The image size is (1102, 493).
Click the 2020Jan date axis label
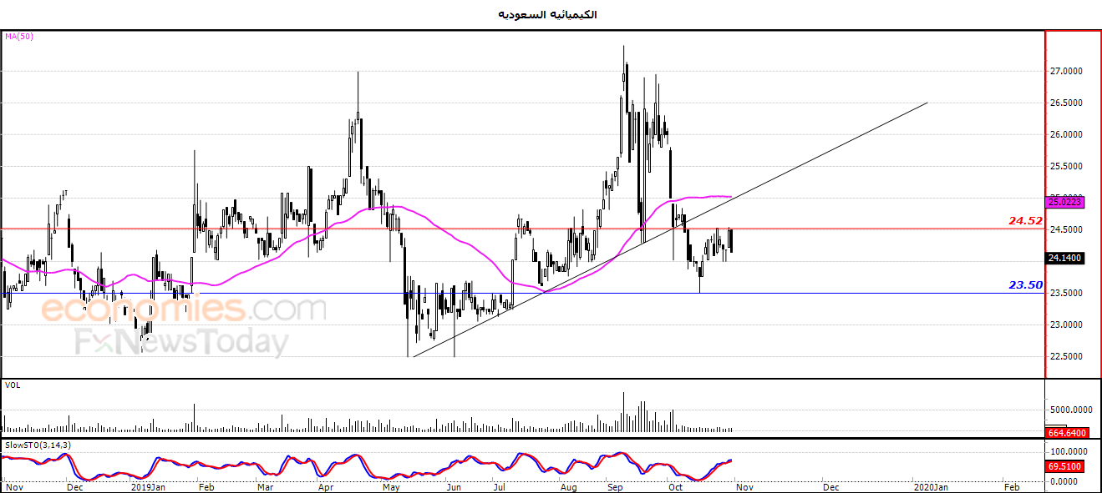point(930,485)
